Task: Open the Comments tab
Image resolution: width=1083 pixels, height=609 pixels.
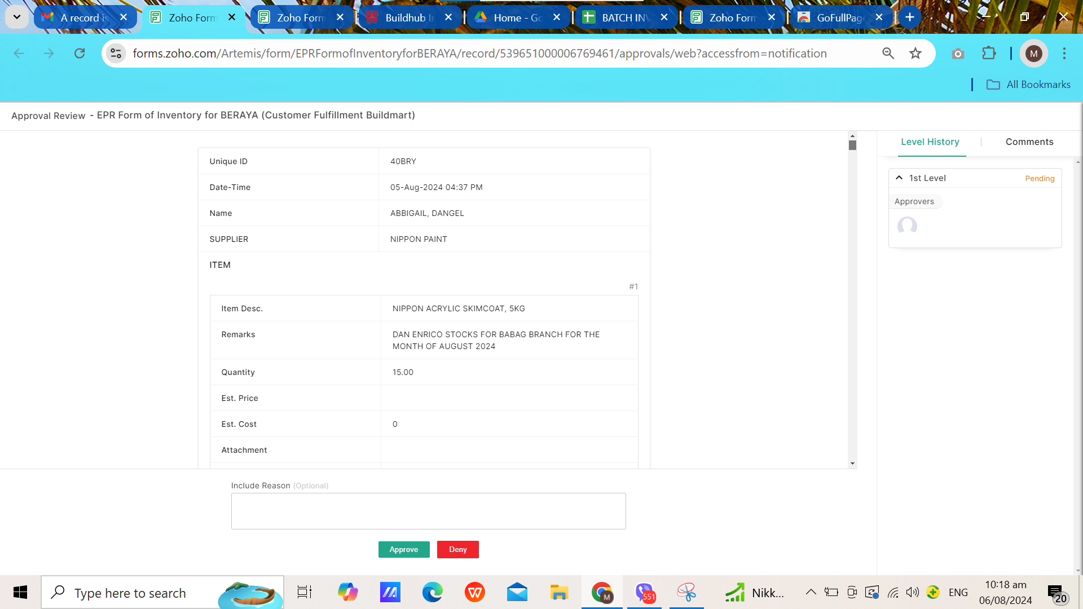Action: click(x=1029, y=142)
